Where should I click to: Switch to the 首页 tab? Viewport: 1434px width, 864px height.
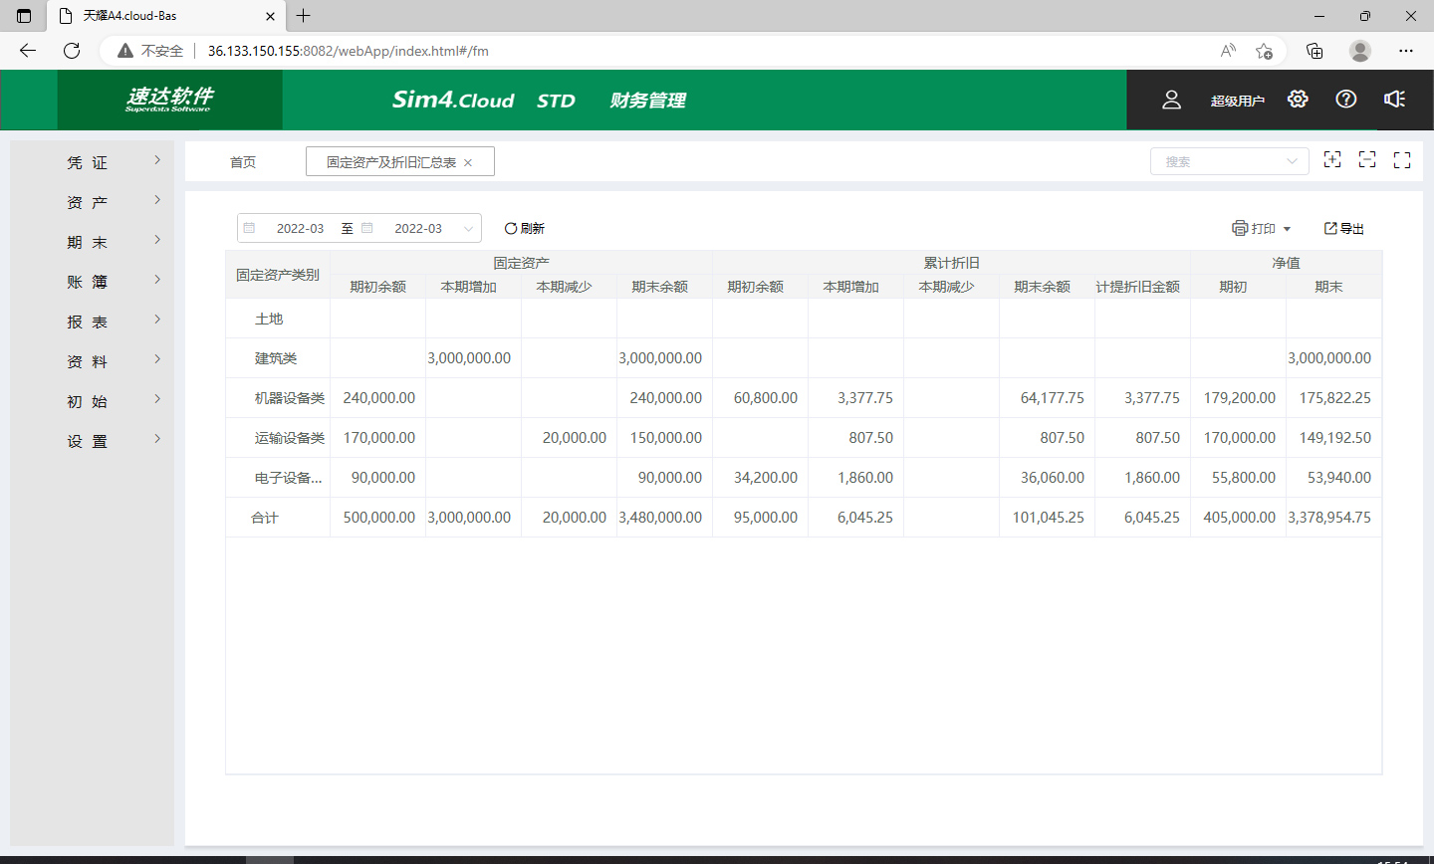(x=243, y=162)
